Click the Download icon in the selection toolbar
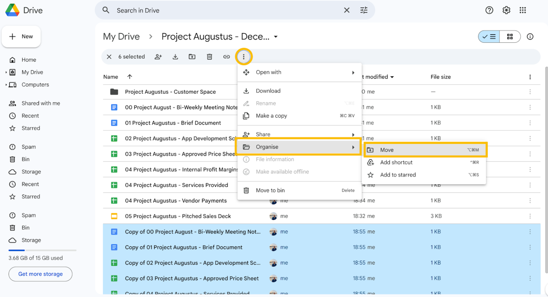The height and width of the screenshot is (297, 548). 175,56
